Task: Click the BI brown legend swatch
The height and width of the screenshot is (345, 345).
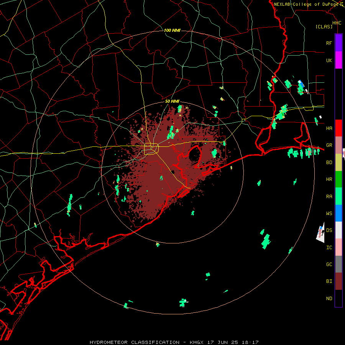Action: (x=338, y=281)
